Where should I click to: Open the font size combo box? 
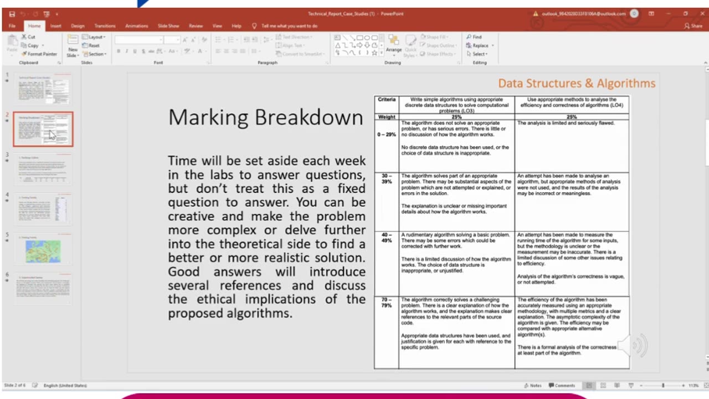coord(172,40)
